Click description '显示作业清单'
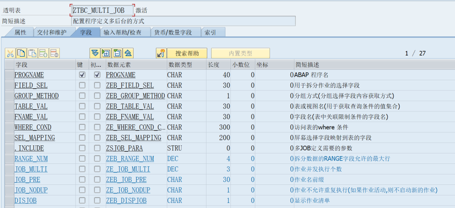 (312, 200)
